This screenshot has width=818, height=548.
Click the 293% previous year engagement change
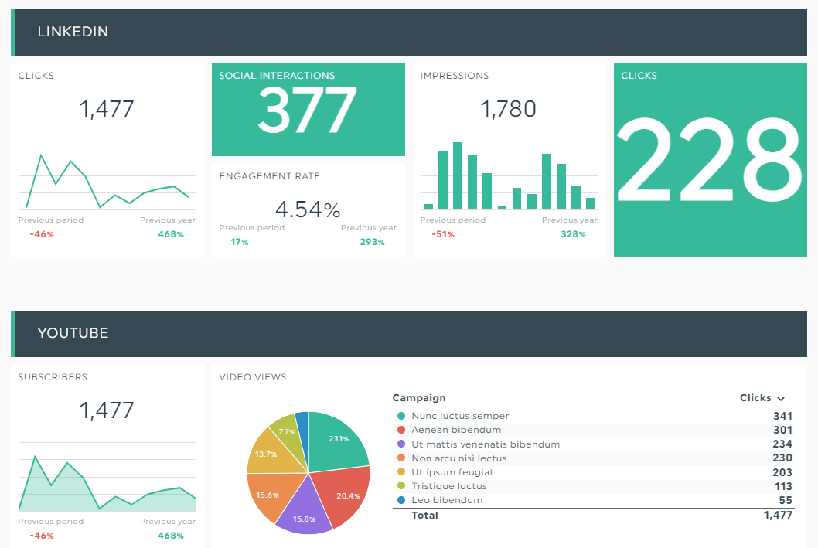pyautogui.click(x=373, y=243)
